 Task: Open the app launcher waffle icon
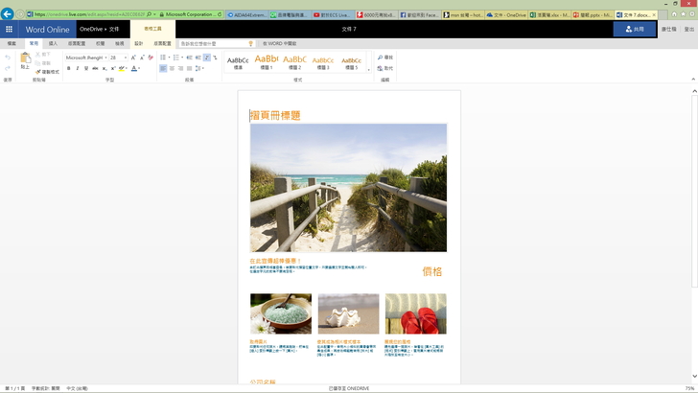coord(9,30)
